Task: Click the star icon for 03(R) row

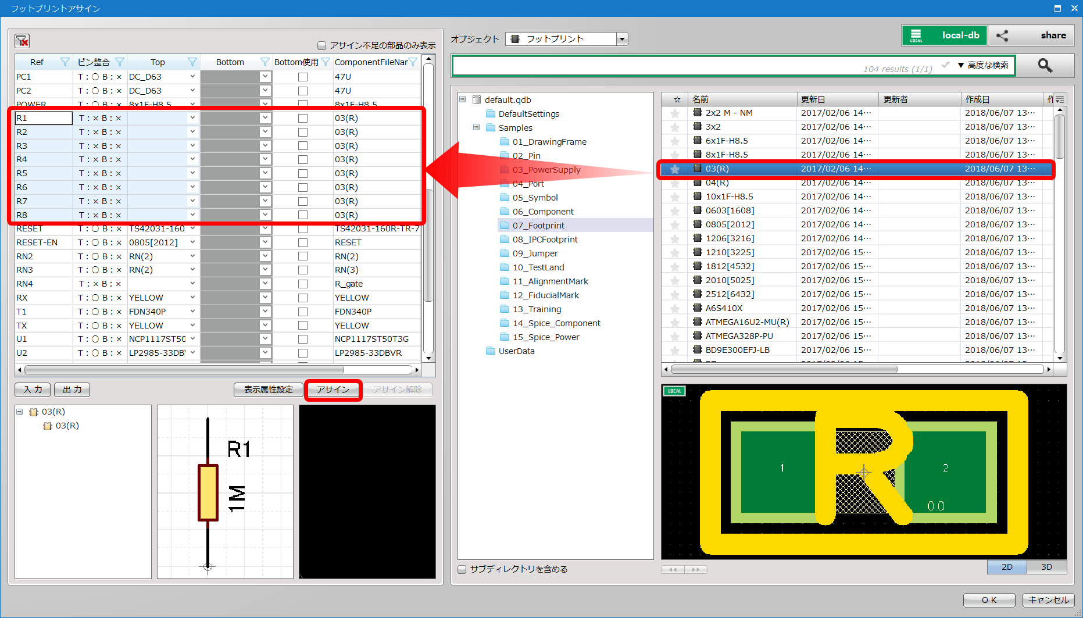Action: (x=675, y=169)
